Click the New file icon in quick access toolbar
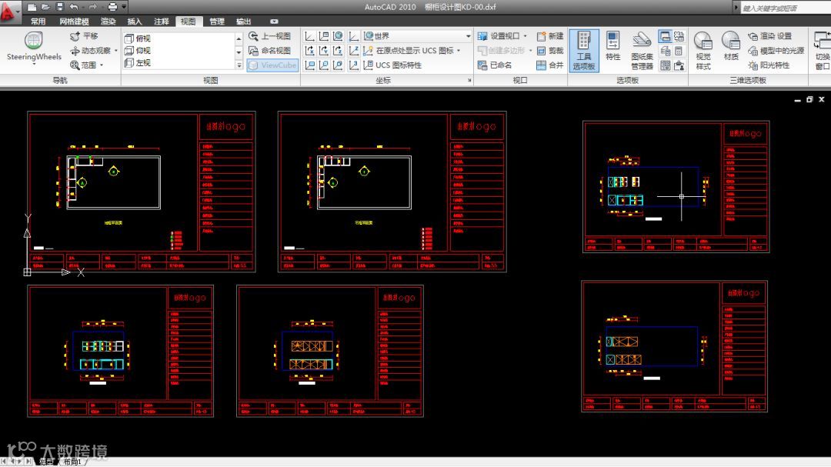 coord(32,7)
